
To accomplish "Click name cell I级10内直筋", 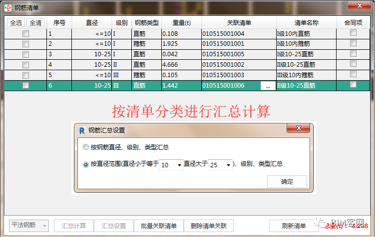I will point(307,34).
